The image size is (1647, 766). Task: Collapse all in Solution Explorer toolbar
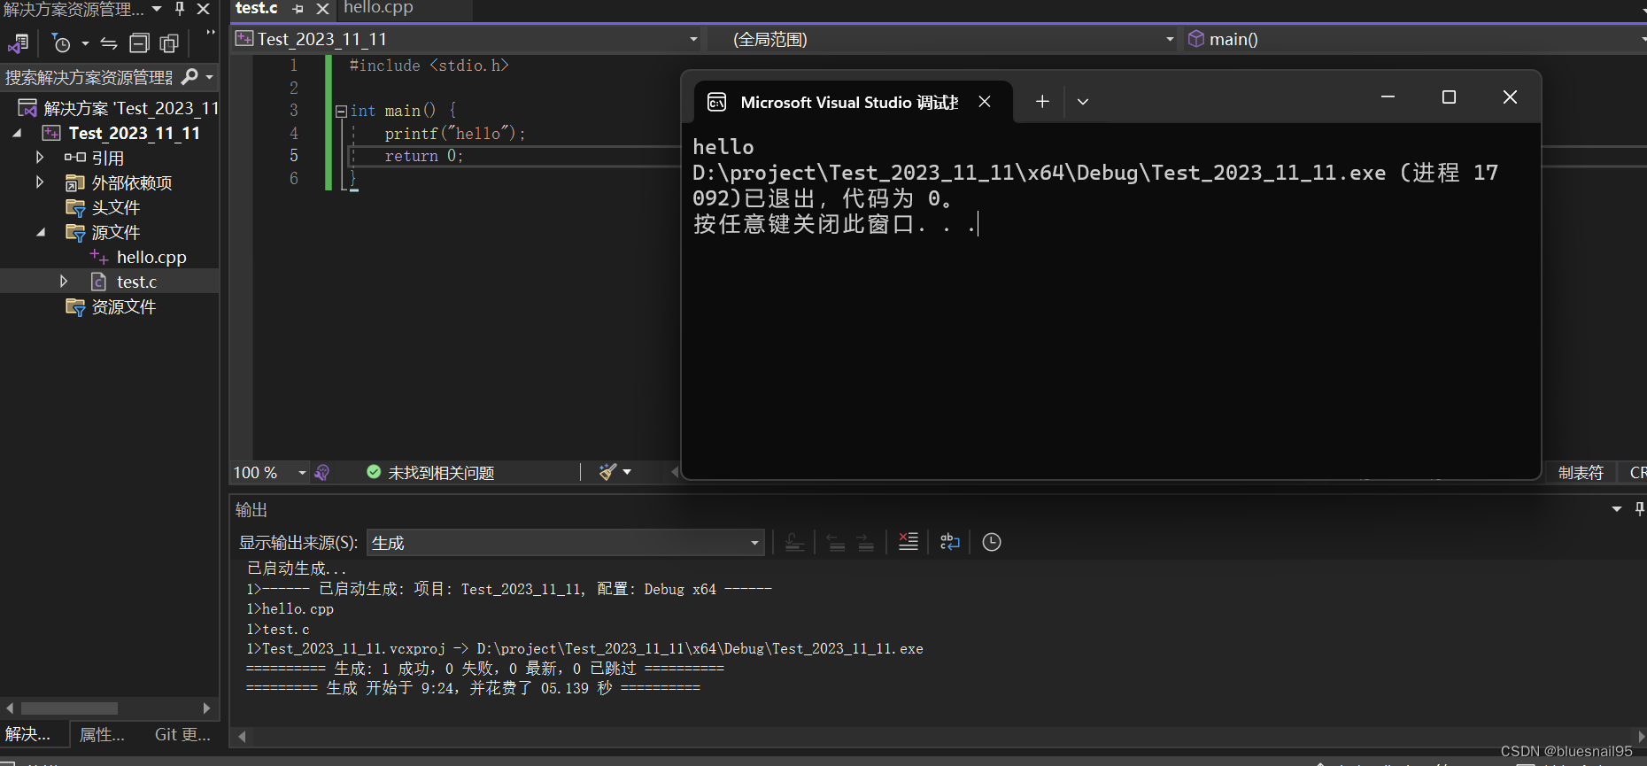pyautogui.click(x=139, y=43)
